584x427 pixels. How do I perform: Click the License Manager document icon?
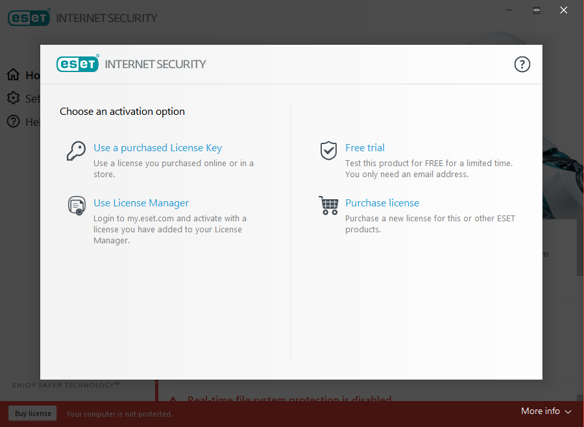[77, 206]
